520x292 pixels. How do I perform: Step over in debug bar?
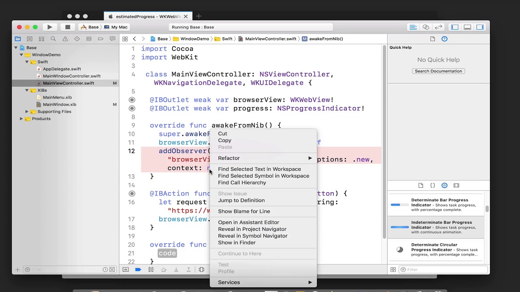click(x=163, y=270)
